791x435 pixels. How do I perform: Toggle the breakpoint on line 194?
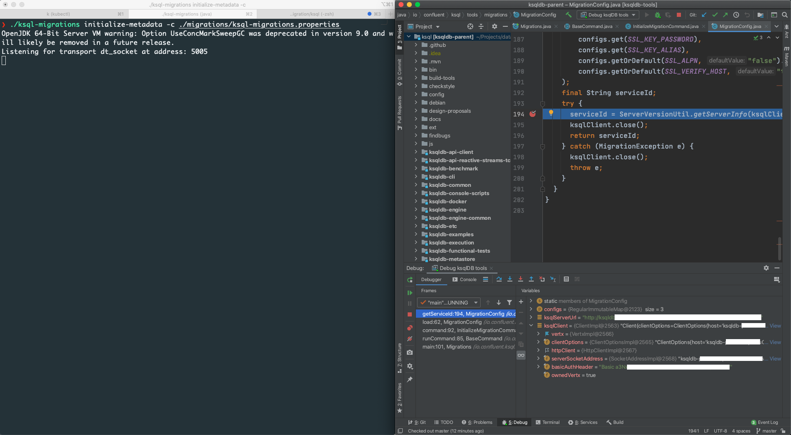pyautogui.click(x=533, y=114)
